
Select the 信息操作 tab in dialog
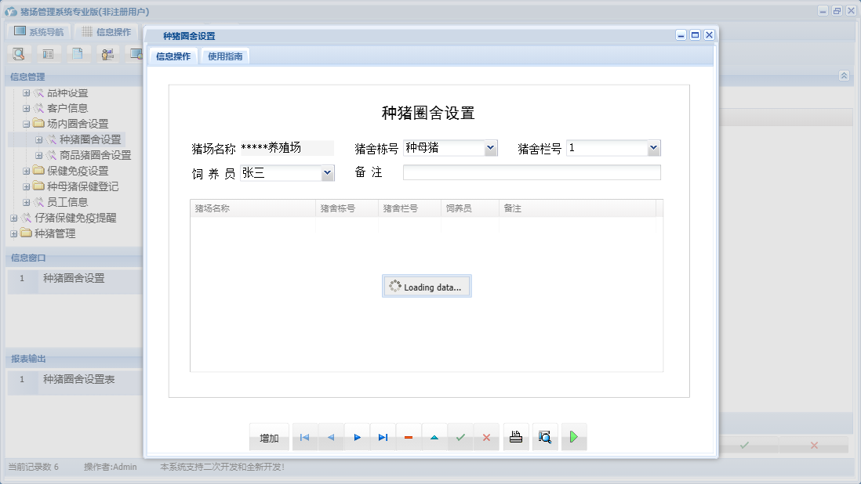pos(173,56)
